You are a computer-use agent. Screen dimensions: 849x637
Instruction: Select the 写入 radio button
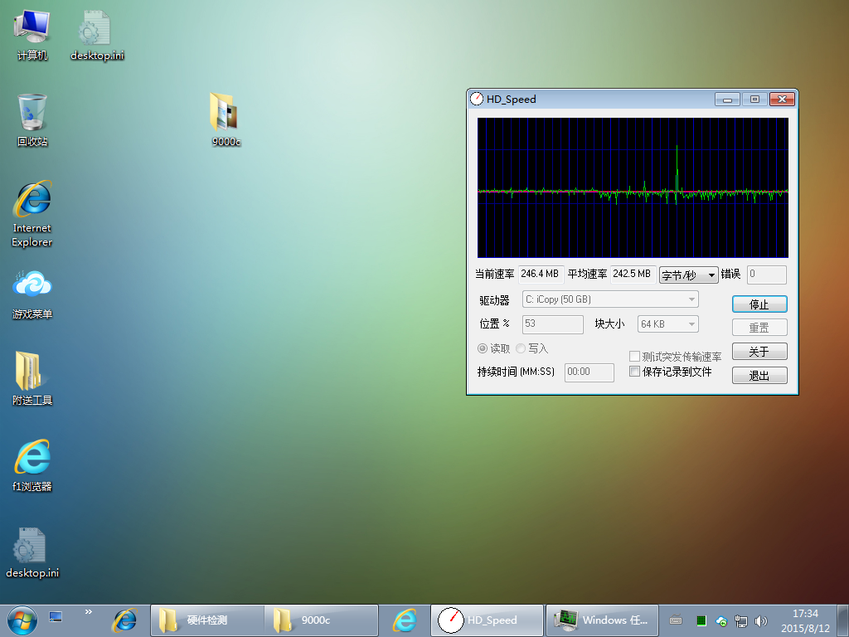click(521, 348)
